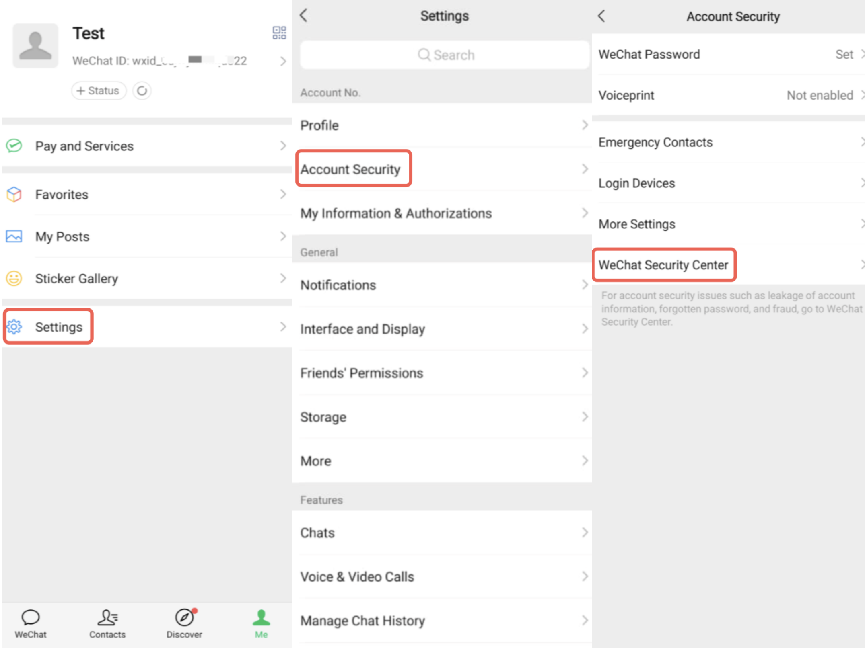Select the 'Not enabled' Voiceprint value
The image size is (865, 648).
click(820, 95)
